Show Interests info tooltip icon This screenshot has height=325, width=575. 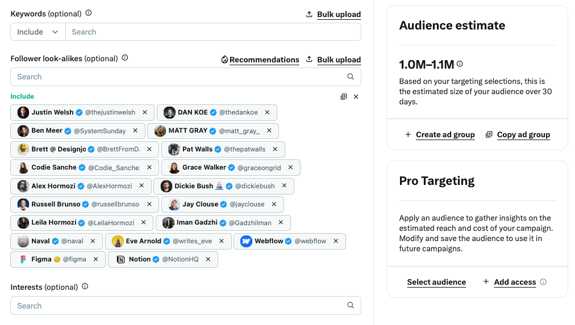click(x=85, y=286)
